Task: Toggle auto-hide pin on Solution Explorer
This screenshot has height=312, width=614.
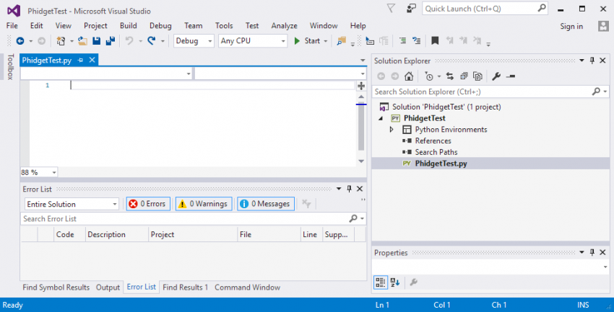Action: click(592, 61)
